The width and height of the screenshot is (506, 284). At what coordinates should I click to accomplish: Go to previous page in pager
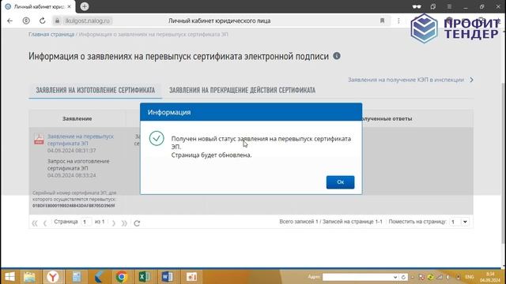tap(45, 222)
